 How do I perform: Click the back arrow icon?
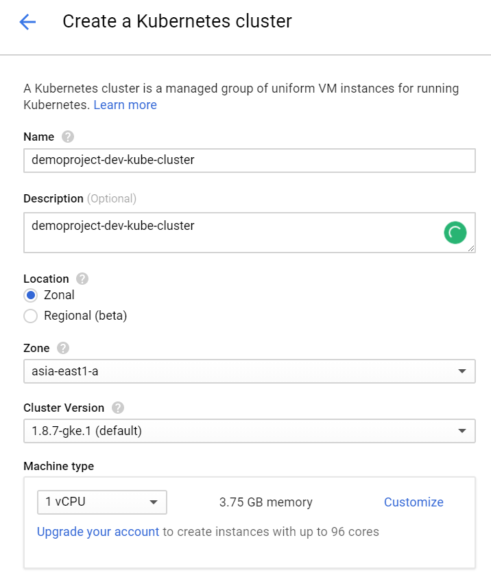click(27, 22)
